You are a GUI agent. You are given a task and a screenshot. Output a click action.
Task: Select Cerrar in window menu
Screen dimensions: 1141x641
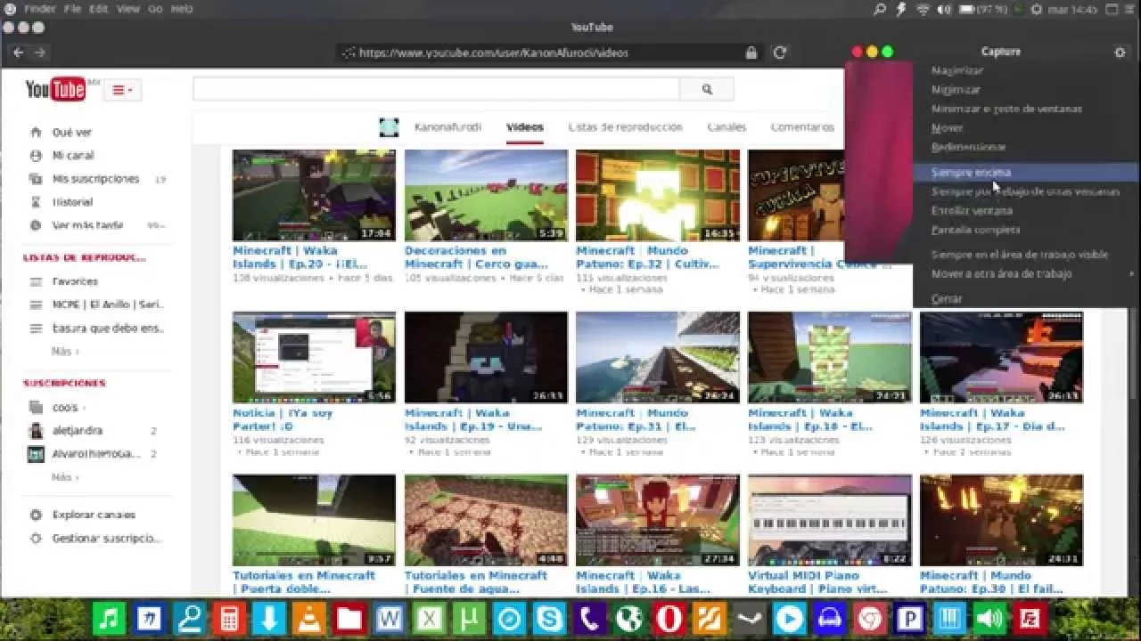tap(947, 299)
